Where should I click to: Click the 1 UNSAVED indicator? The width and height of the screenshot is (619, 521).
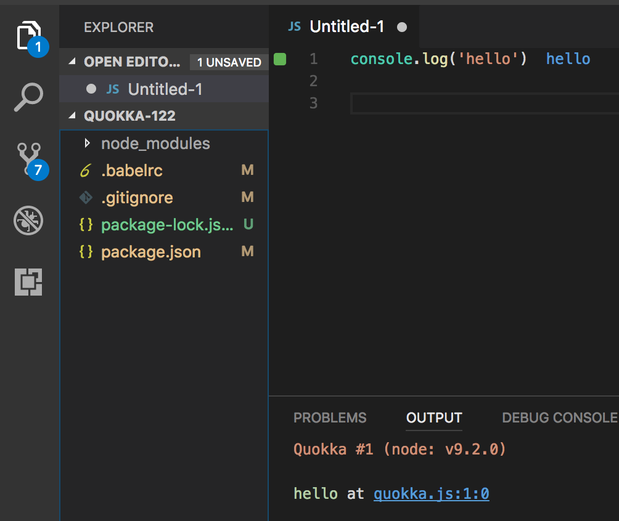tap(229, 62)
